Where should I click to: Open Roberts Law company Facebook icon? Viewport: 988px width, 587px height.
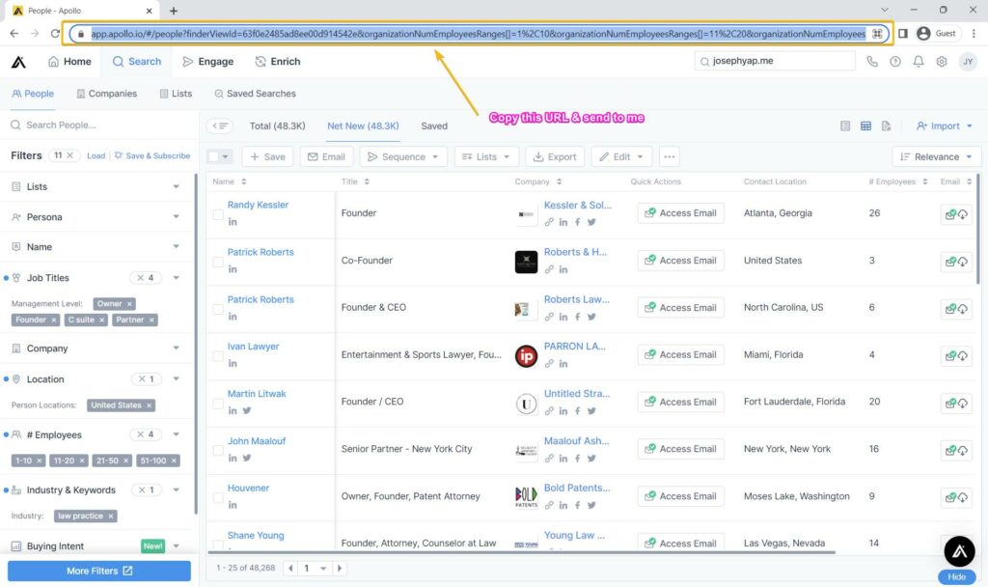(x=577, y=317)
